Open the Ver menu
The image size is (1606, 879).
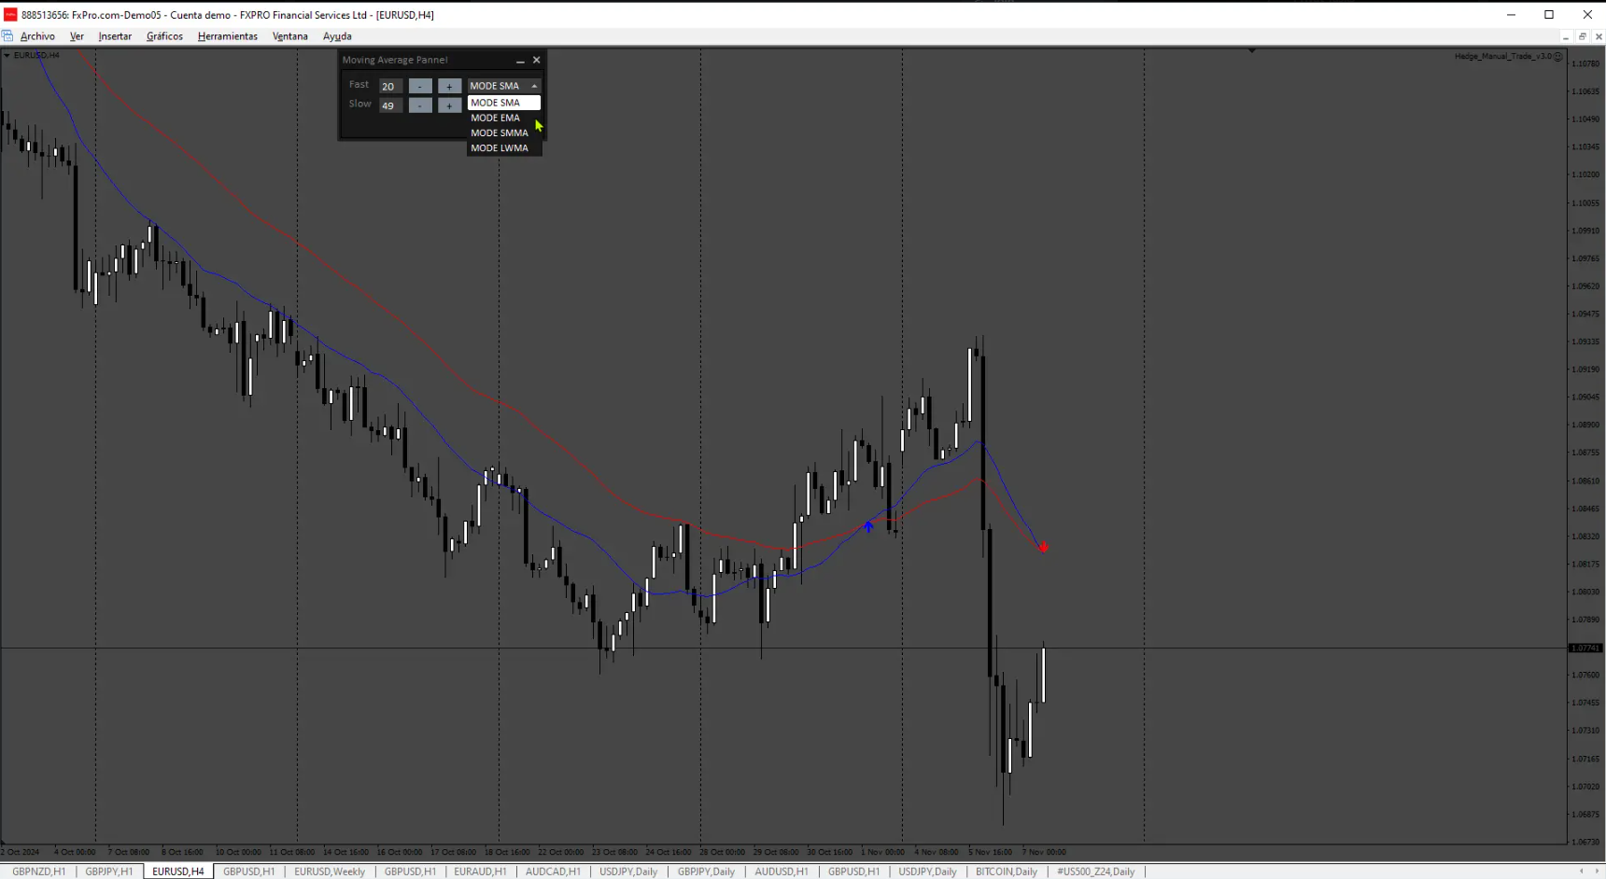tap(77, 36)
